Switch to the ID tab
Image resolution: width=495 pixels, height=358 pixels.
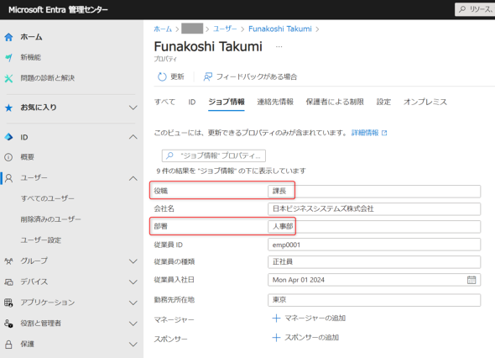tap(192, 103)
